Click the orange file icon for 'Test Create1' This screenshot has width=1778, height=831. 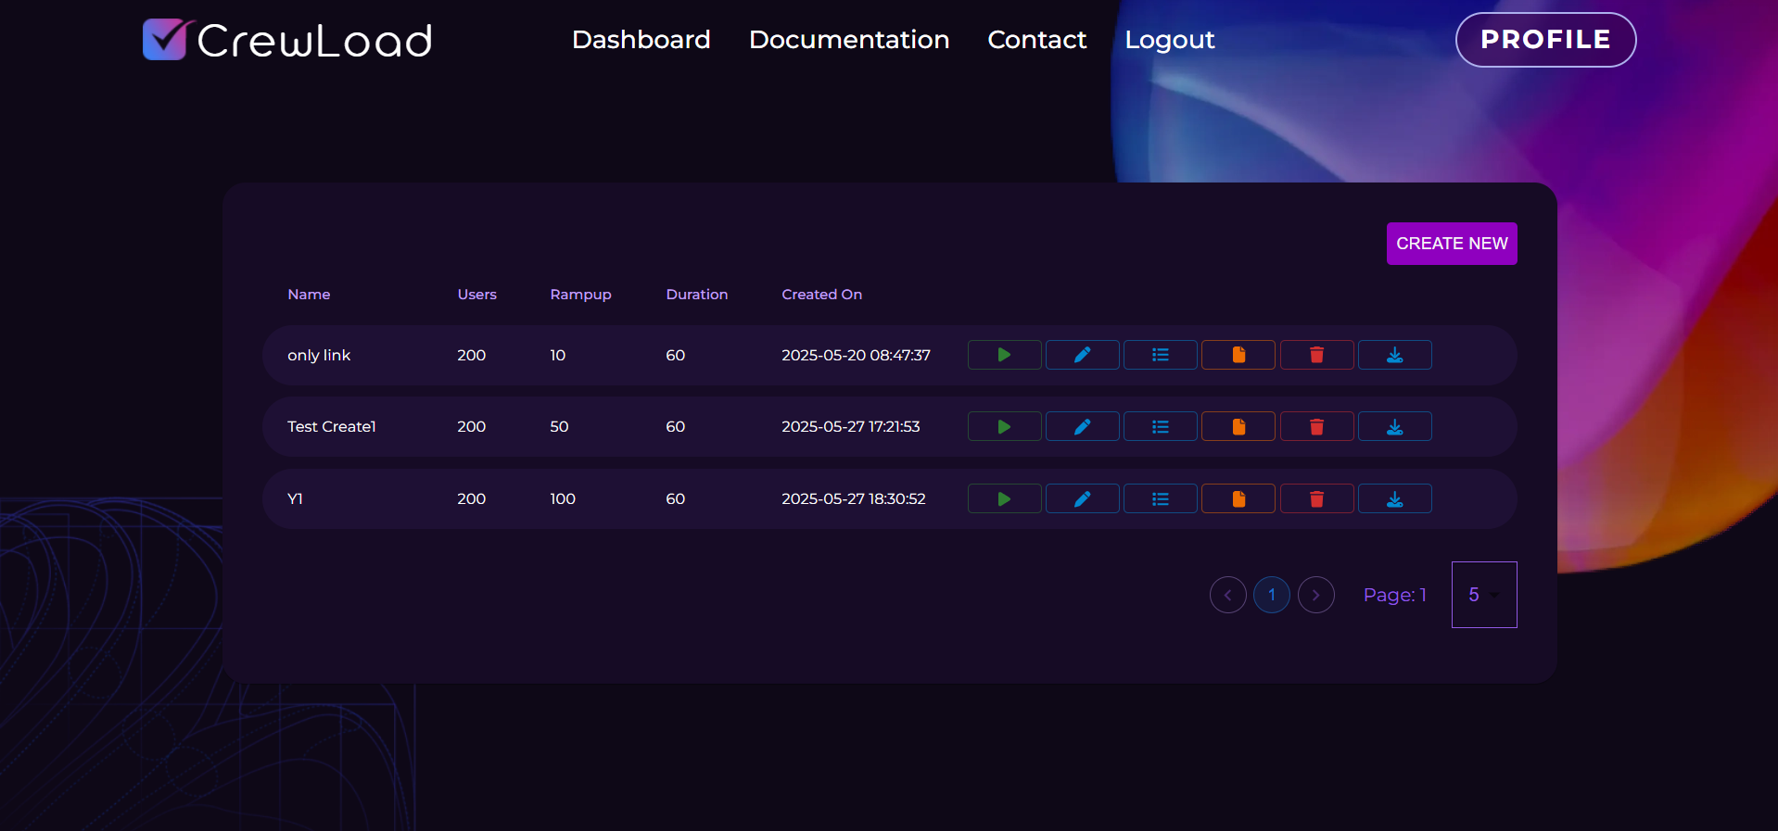(x=1238, y=426)
